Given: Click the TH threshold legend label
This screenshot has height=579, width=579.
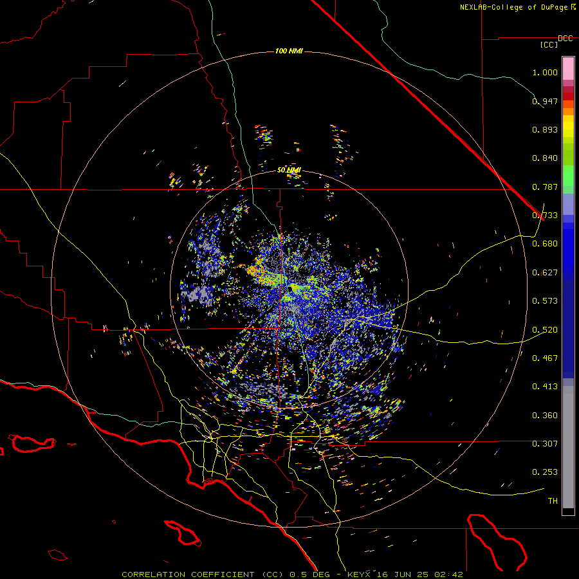Looking at the screenshot, I should 553,501.
